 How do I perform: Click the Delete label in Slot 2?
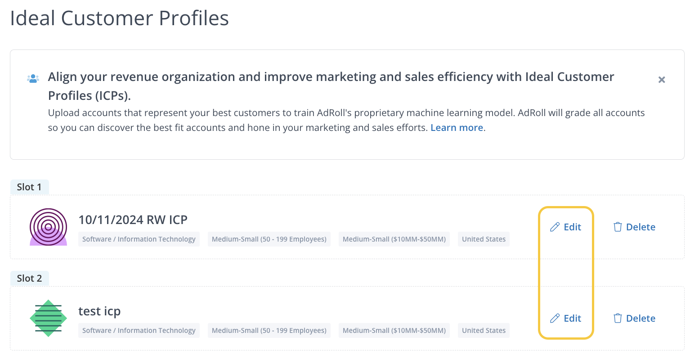pos(641,319)
